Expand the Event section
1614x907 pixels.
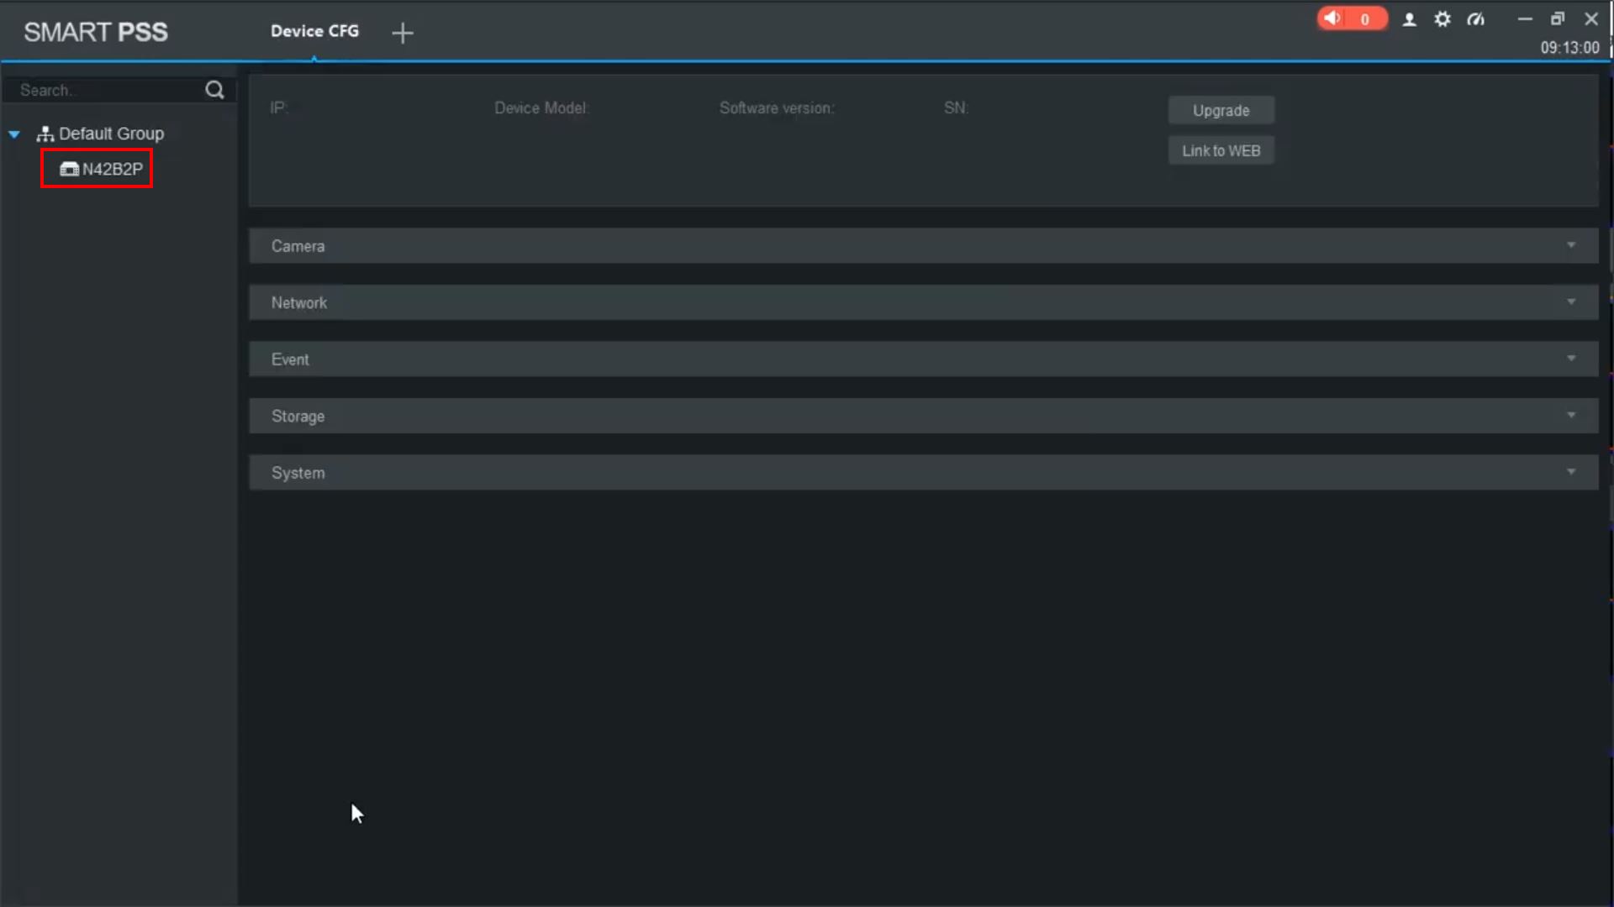923,359
